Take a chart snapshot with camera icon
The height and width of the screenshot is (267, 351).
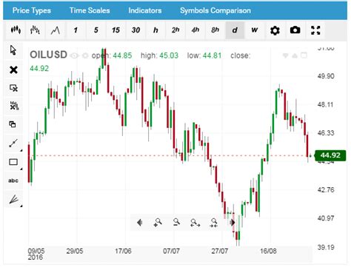point(295,30)
